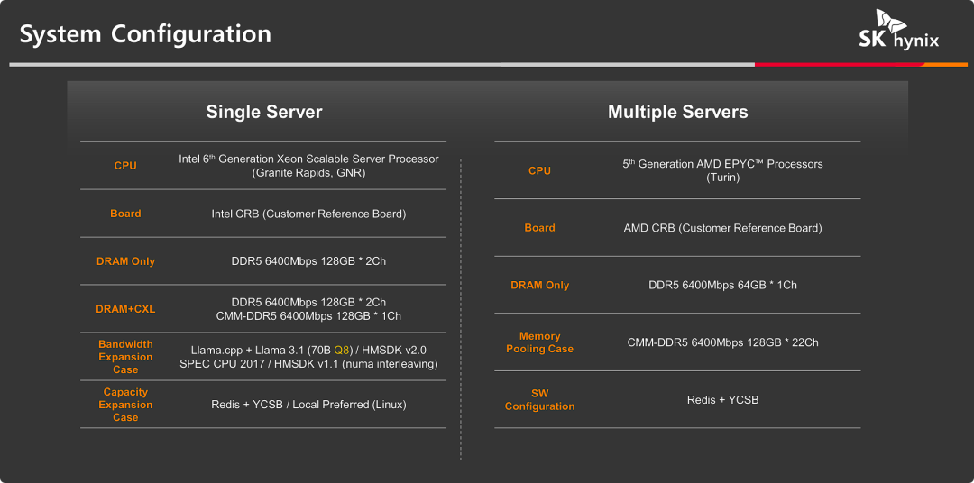This screenshot has height=483, width=974.
Task: Select the SPEC CPU 2017 line
Action: click(308, 364)
